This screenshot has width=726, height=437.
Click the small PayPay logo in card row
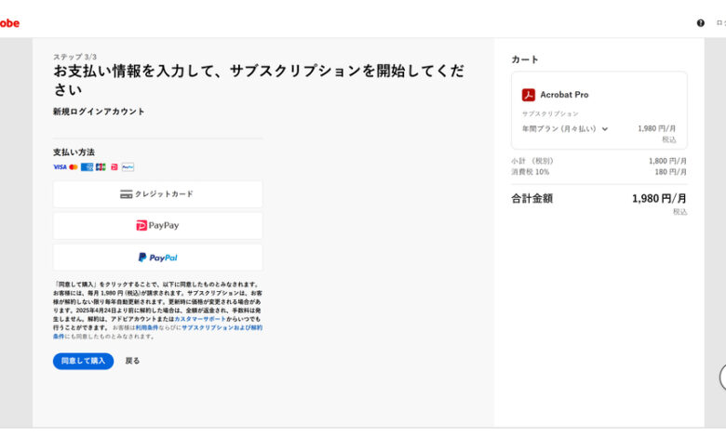114,167
